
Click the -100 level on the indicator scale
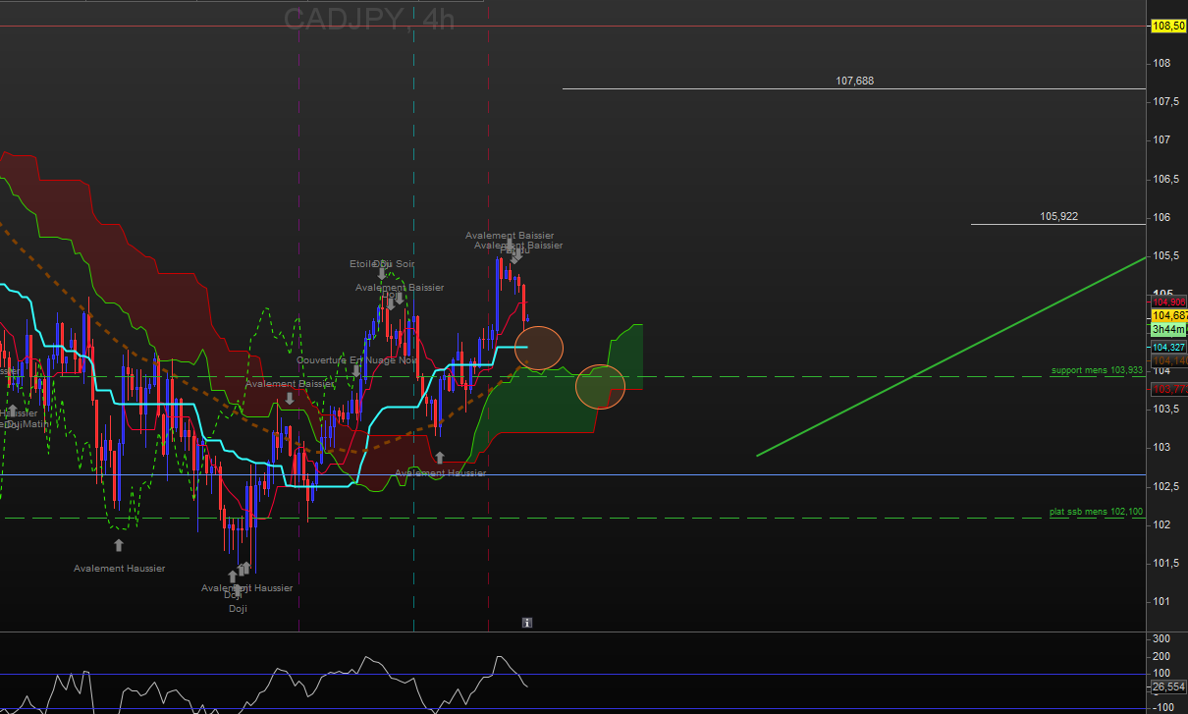click(1161, 707)
